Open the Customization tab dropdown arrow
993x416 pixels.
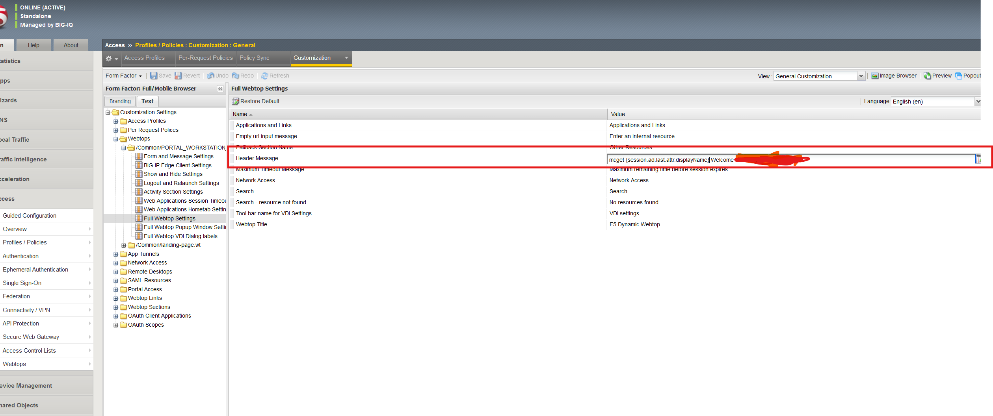(x=346, y=58)
